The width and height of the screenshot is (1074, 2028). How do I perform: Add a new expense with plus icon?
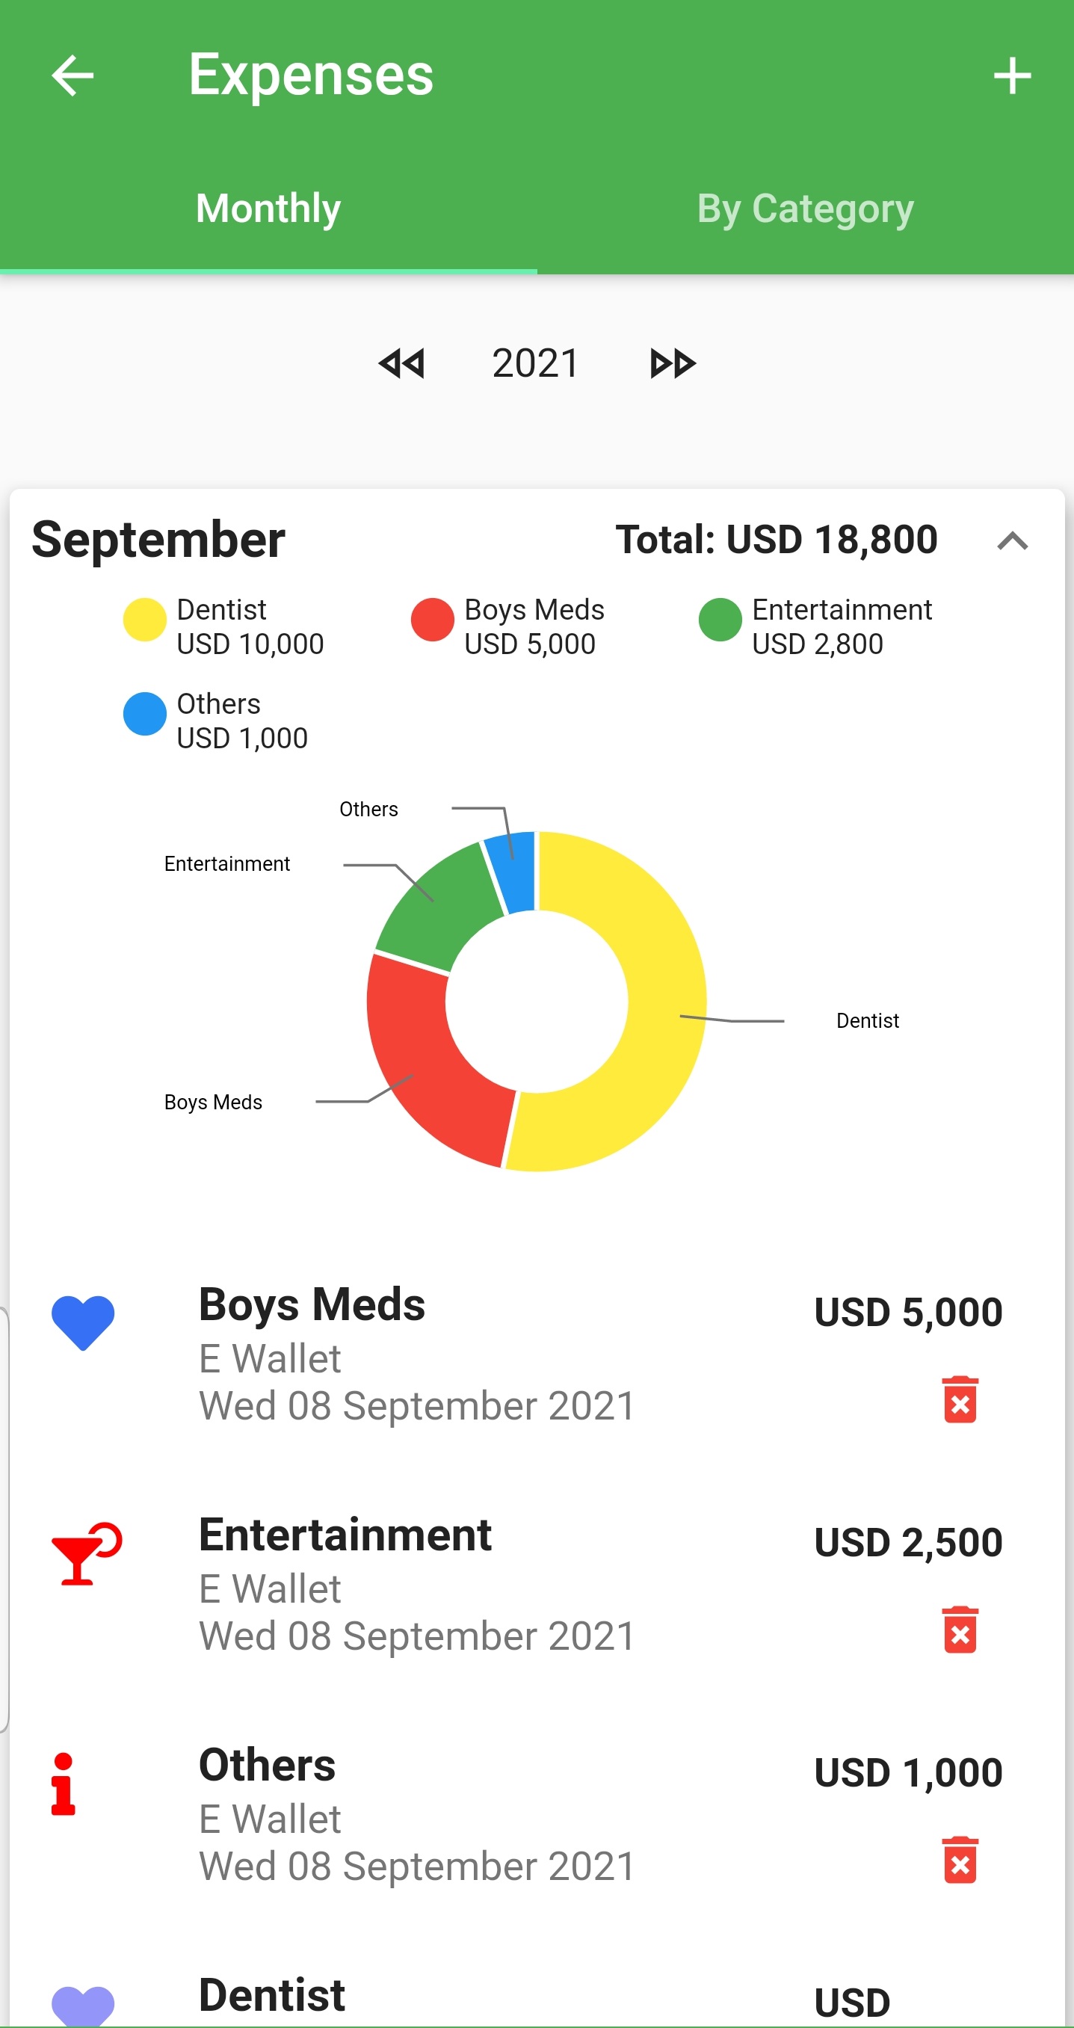pyautogui.click(x=1012, y=75)
